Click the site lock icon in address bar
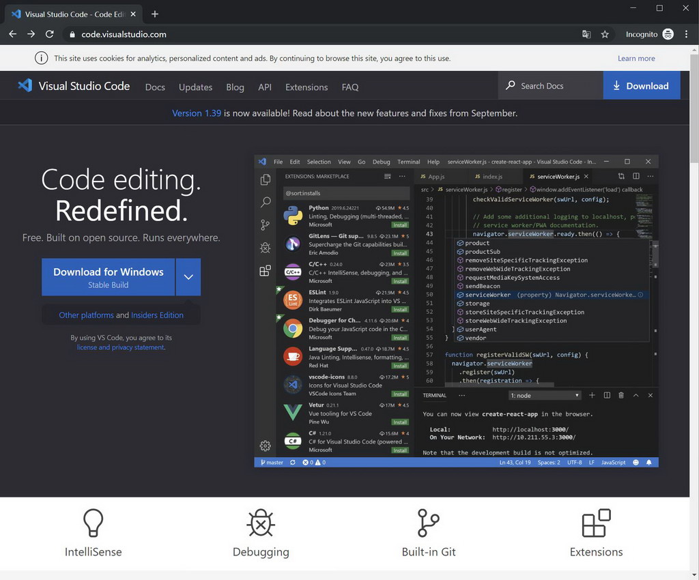This screenshot has height=580, width=699. click(x=72, y=34)
